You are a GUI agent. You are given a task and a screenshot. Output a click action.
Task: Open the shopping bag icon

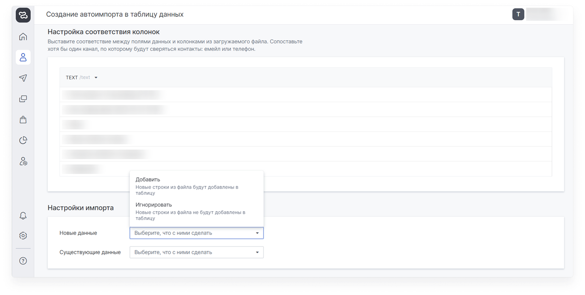coord(23,120)
